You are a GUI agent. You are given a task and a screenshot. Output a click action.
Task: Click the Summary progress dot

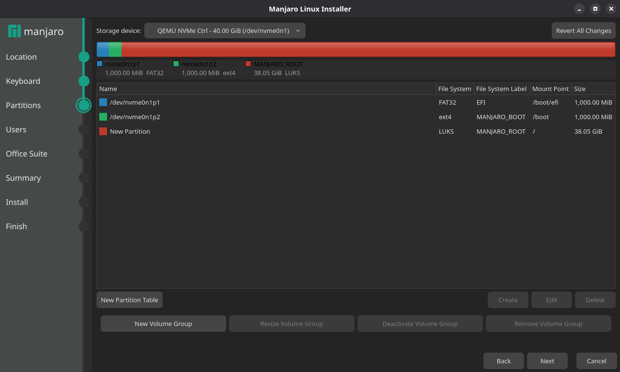84,178
